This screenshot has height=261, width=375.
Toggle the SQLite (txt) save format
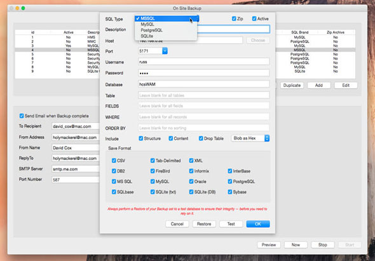(x=153, y=192)
